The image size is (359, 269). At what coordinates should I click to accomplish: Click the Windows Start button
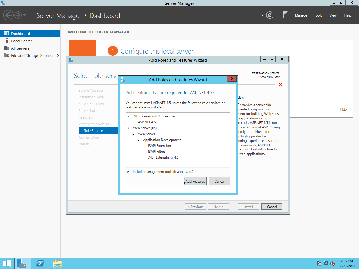[x=7, y=263]
